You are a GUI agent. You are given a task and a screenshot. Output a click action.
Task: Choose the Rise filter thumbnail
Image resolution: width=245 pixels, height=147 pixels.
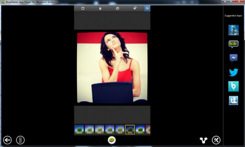[100, 129]
